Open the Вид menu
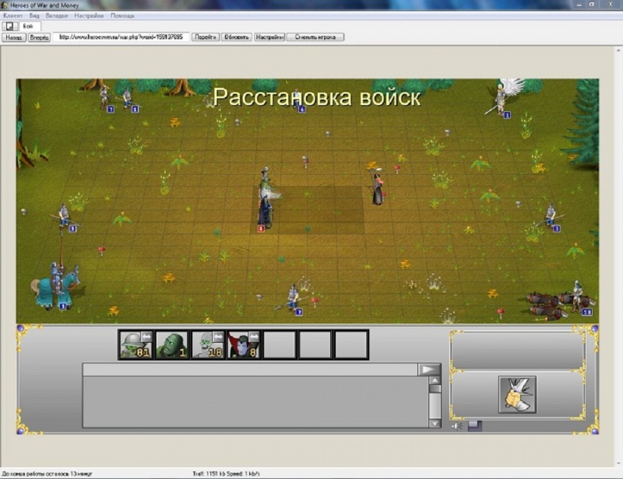This screenshot has width=623, height=479. pos(34,16)
